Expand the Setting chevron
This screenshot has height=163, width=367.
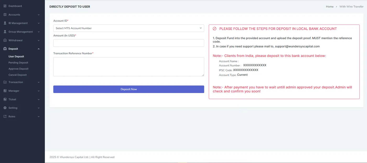coord(39,108)
